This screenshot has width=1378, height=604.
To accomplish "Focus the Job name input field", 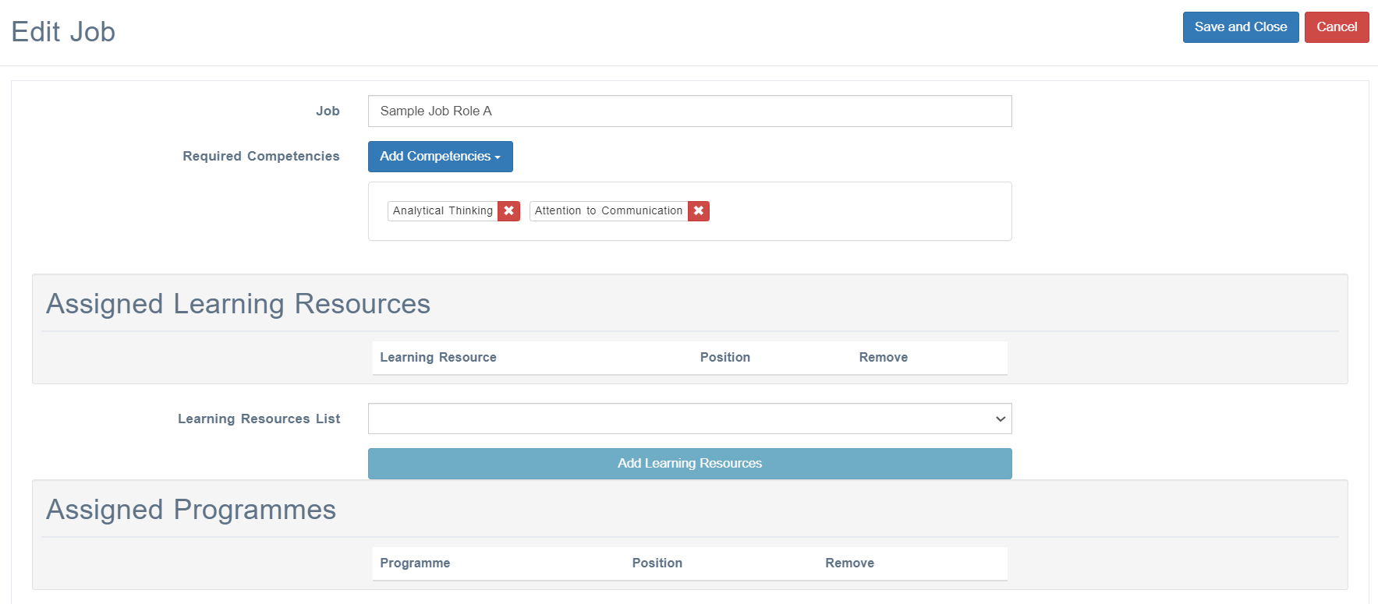I will 690,111.
